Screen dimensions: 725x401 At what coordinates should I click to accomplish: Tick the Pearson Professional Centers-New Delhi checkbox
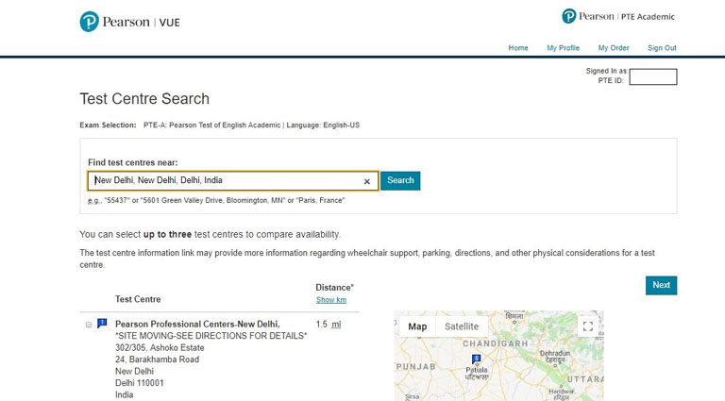(x=89, y=325)
